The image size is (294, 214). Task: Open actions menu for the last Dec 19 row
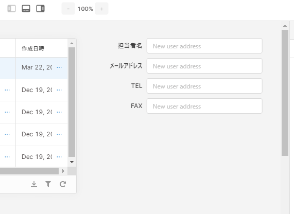59,157
